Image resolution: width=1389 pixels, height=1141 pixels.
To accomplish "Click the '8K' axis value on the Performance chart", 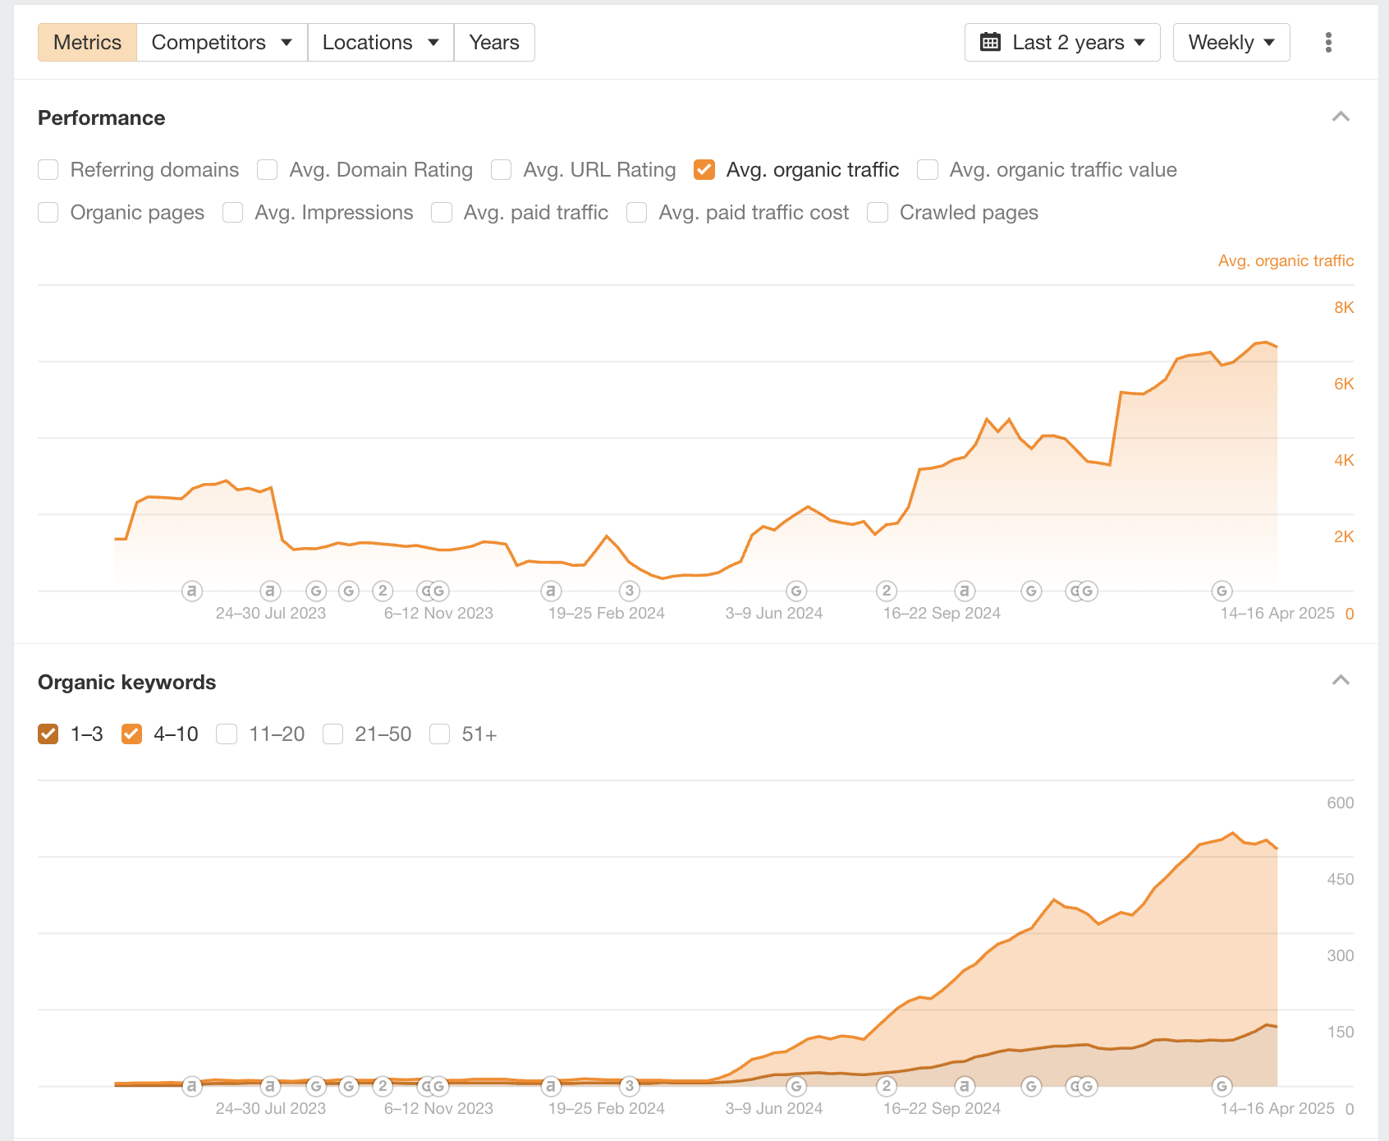I will click(1344, 308).
